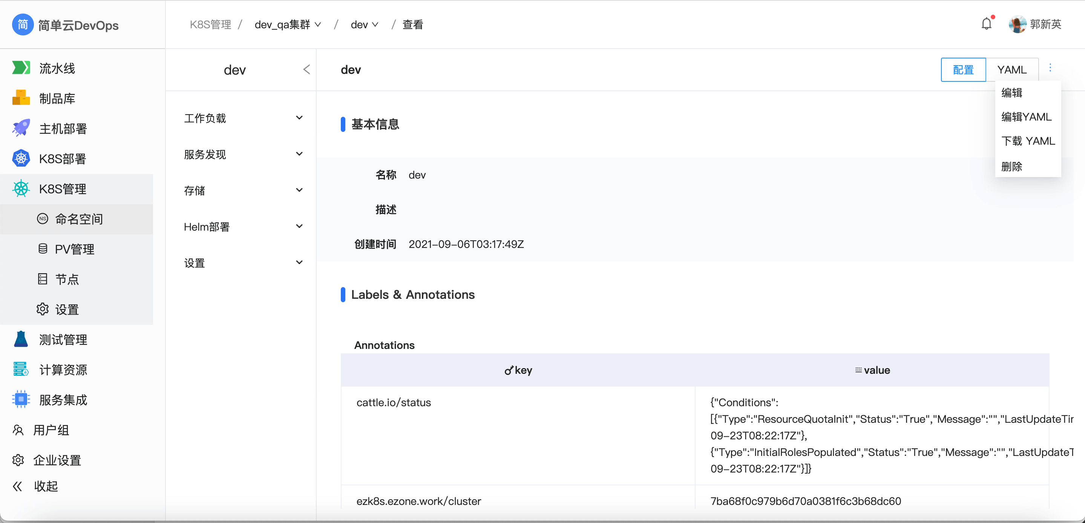Collapse the dev namespace side panel
Viewport: 1085px width, 523px height.
tap(306, 69)
